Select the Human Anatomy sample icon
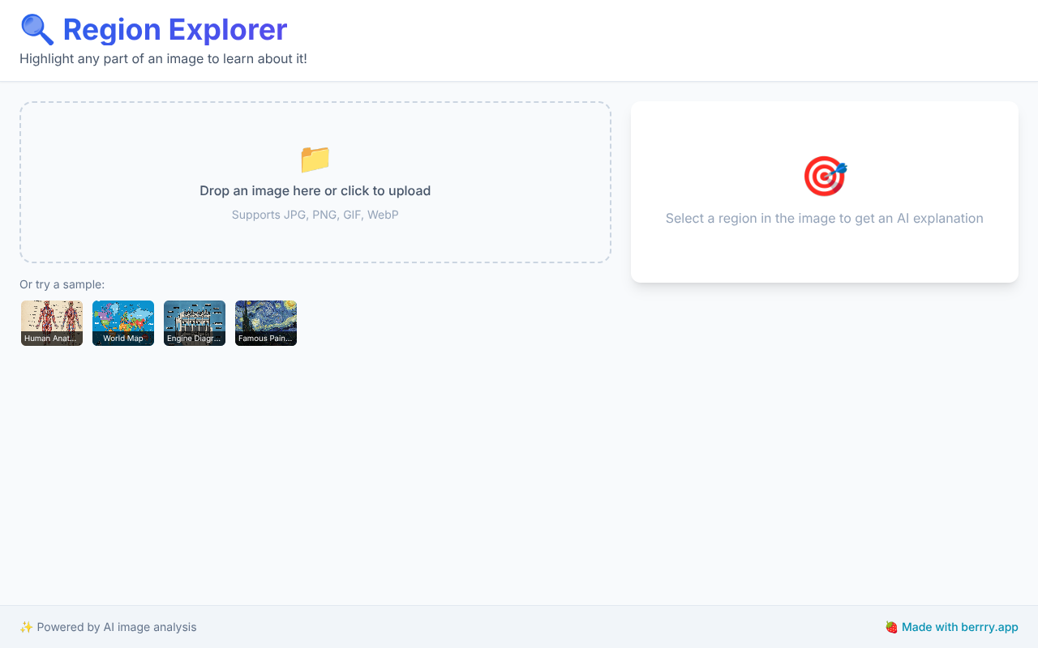Viewport: 1038px width, 648px height. point(51,322)
